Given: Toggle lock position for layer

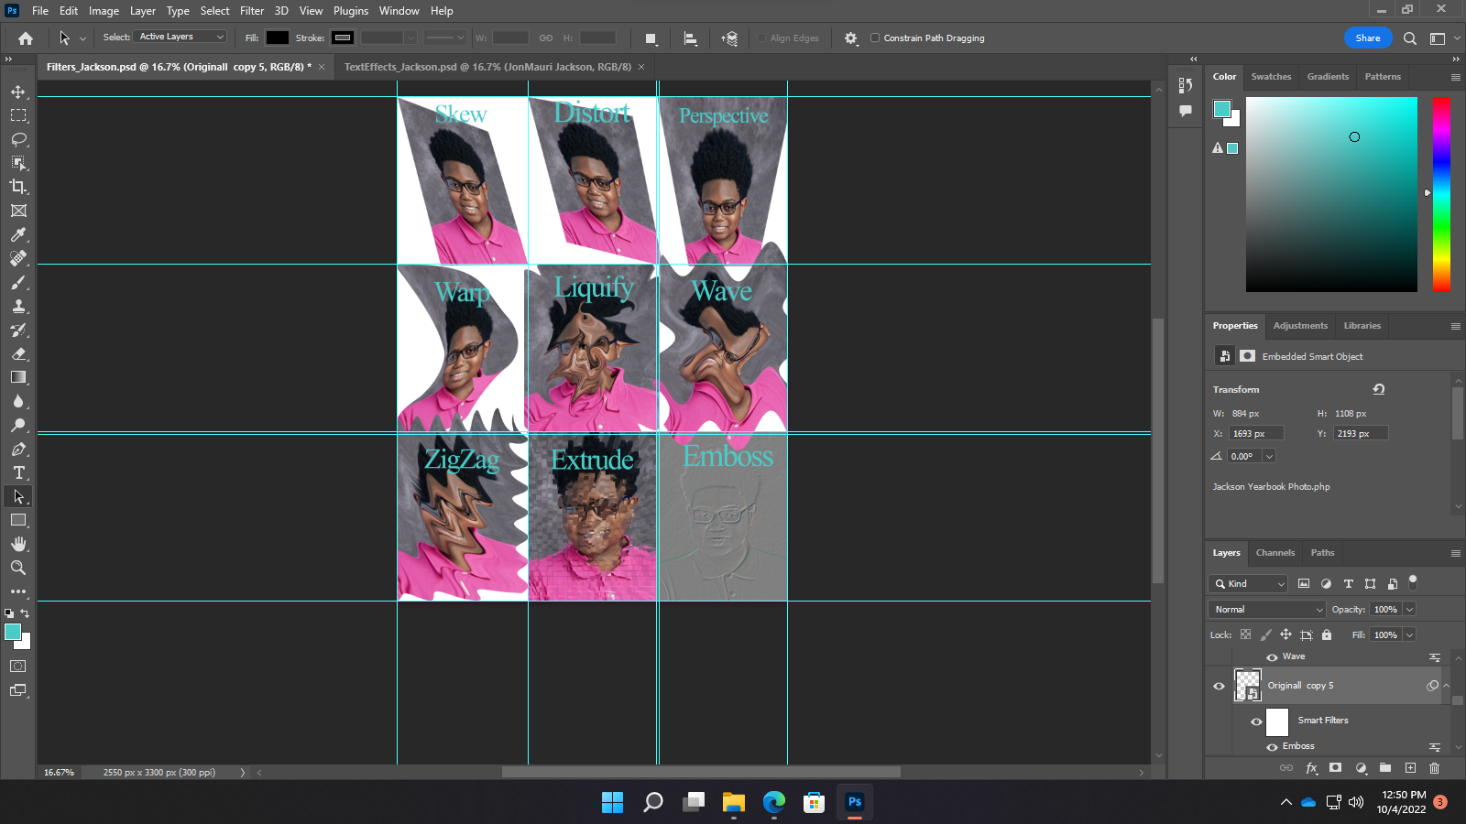Looking at the screenshot, I should pyautogui.click(x=1285, y=634).
